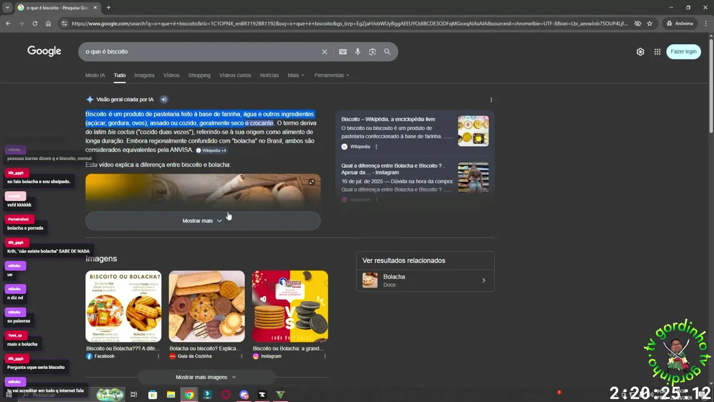Clear the search box with the X icon

point(325,51)
